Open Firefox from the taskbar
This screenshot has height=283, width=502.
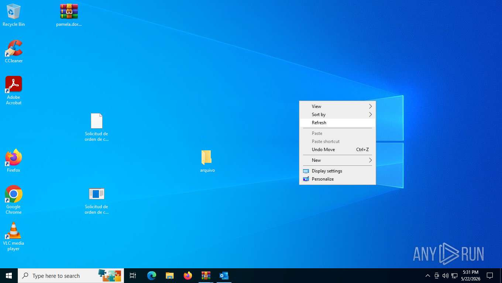[188, 276]
